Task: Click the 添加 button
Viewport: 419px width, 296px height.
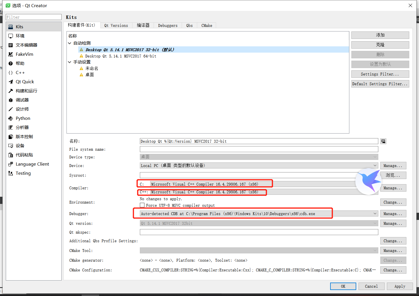Action: (380, 35)
